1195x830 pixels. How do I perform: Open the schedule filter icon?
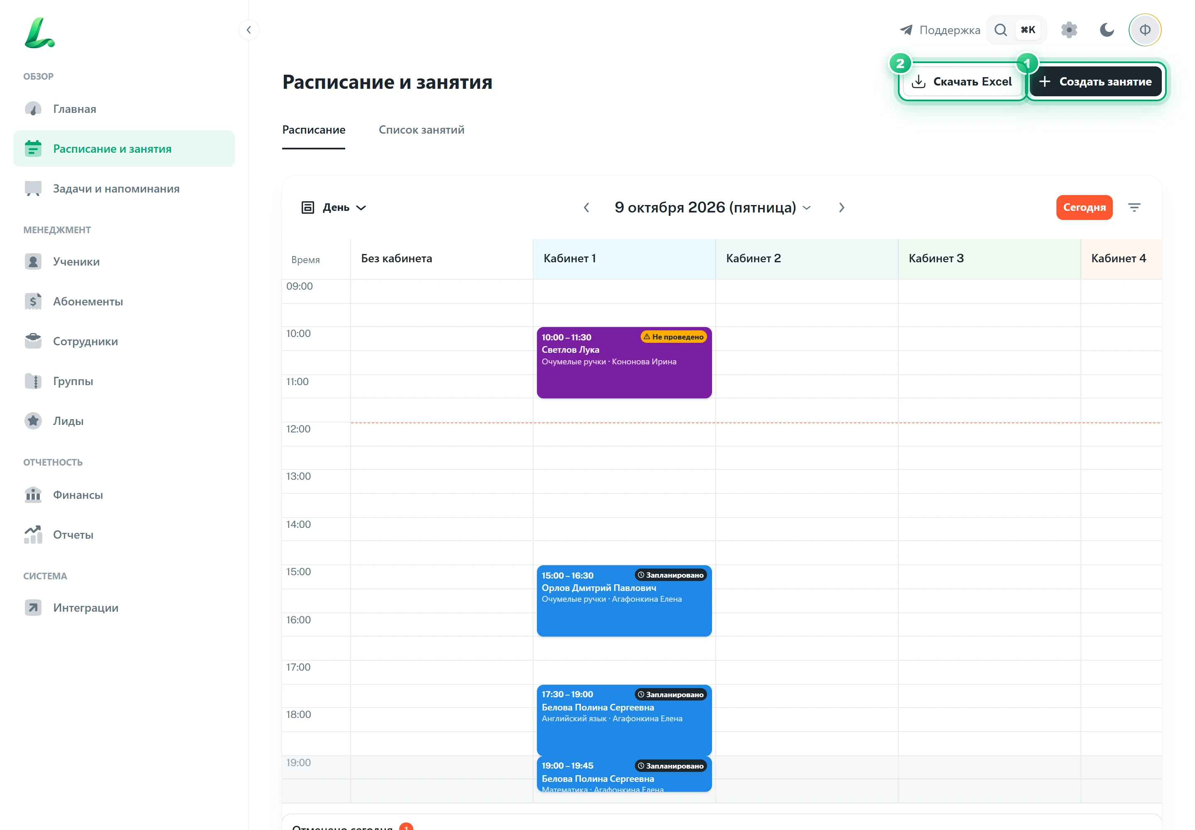(x=1134, y=207)
